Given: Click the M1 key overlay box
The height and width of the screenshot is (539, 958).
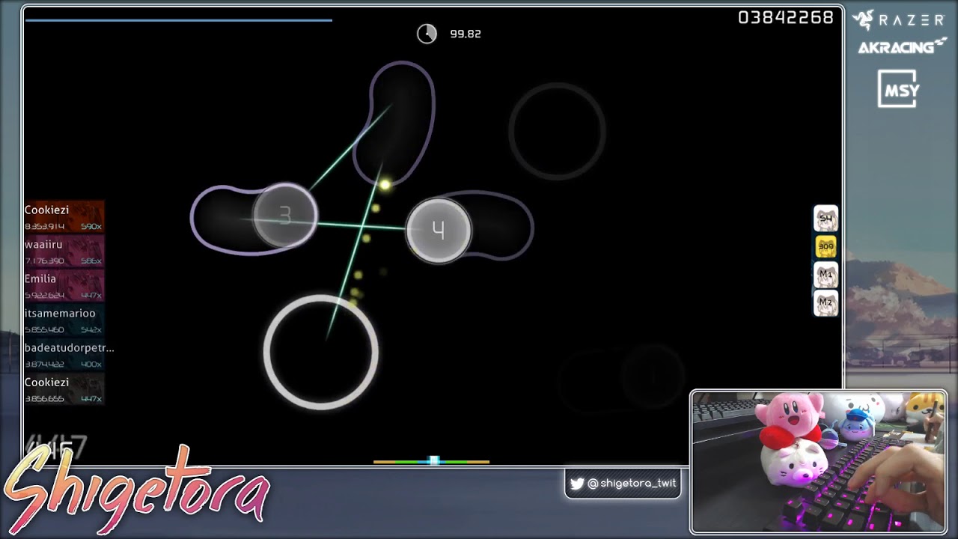Looking at the screenshot, I should point(826,274).
